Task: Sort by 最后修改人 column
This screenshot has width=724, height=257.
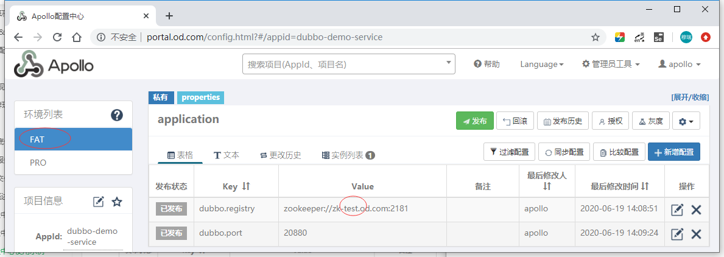Action: pos(547,186)
